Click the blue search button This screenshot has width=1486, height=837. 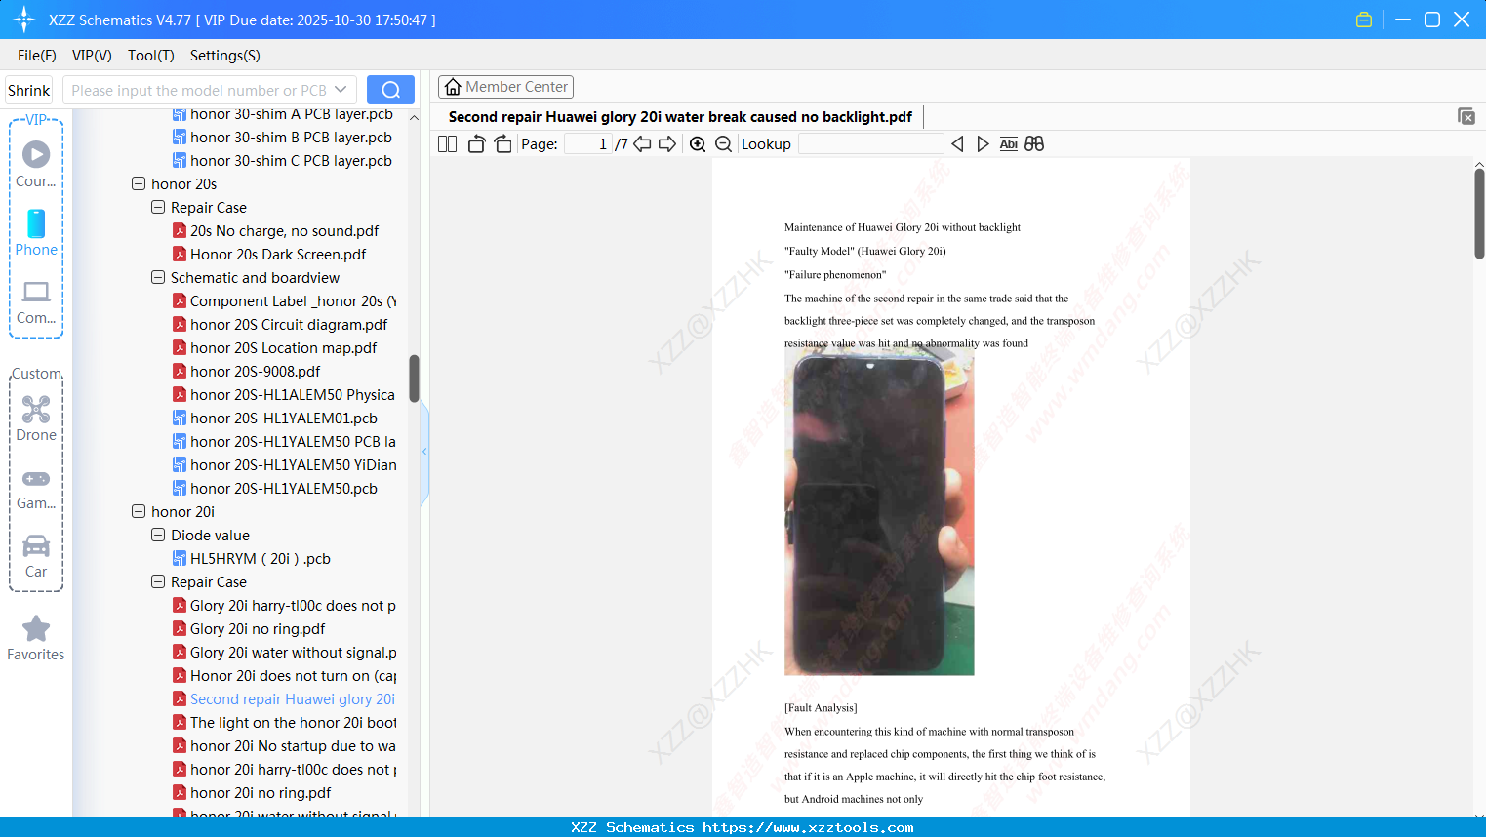tap(390, 90)
